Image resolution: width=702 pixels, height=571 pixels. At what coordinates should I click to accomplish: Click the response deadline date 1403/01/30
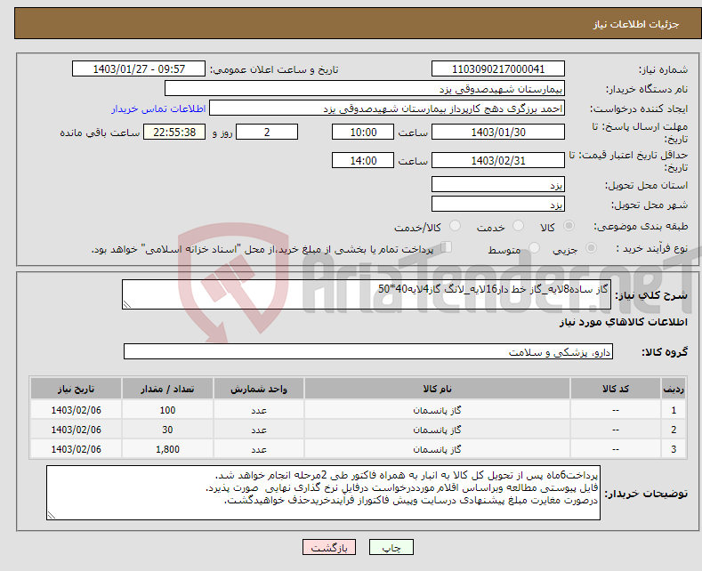point(498,132)
